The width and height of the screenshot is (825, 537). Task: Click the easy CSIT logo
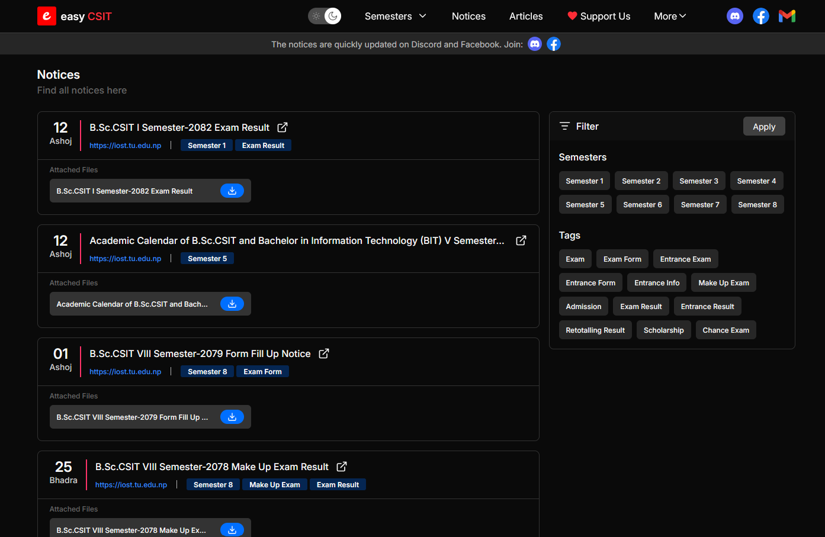pyautogui.click(x=75, y=16)
